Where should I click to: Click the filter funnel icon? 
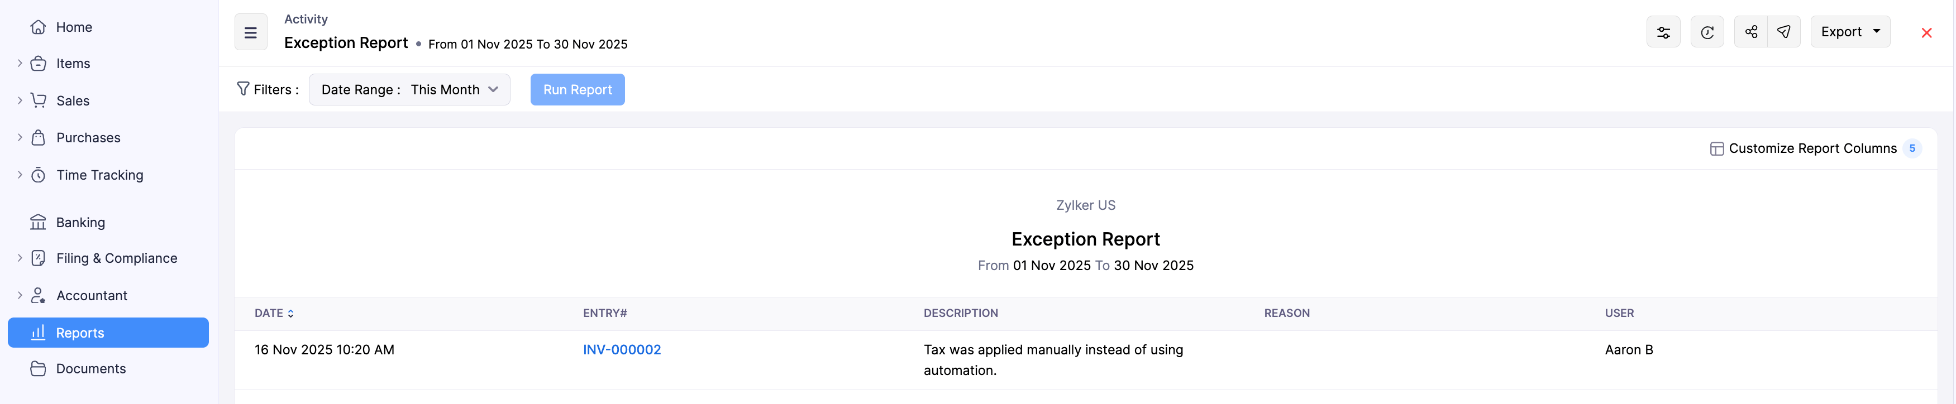coord(242,89)
